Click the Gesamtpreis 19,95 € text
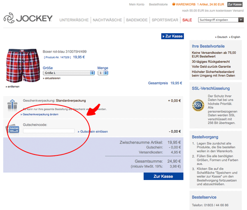Viewport: 247px width, 210px height. (x=165, y=83)
